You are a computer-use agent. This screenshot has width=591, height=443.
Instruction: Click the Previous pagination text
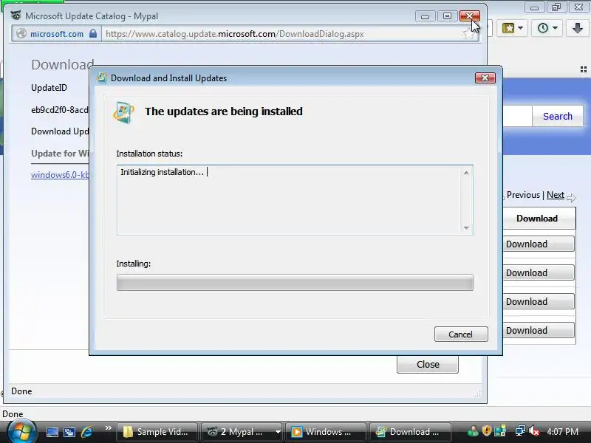523,195
